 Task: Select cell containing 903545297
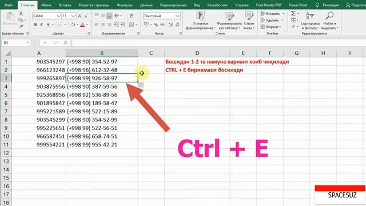point(39,62)
